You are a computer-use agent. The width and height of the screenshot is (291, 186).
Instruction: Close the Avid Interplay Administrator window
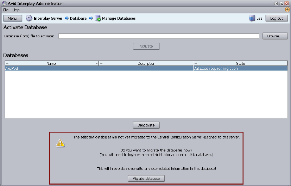[287, 3]
